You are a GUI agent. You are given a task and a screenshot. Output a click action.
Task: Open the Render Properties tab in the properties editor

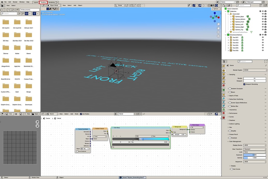(224, 70)
